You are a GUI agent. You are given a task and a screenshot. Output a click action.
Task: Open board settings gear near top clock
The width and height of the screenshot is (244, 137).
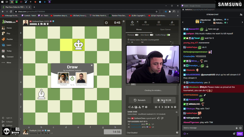pos(124,21)
